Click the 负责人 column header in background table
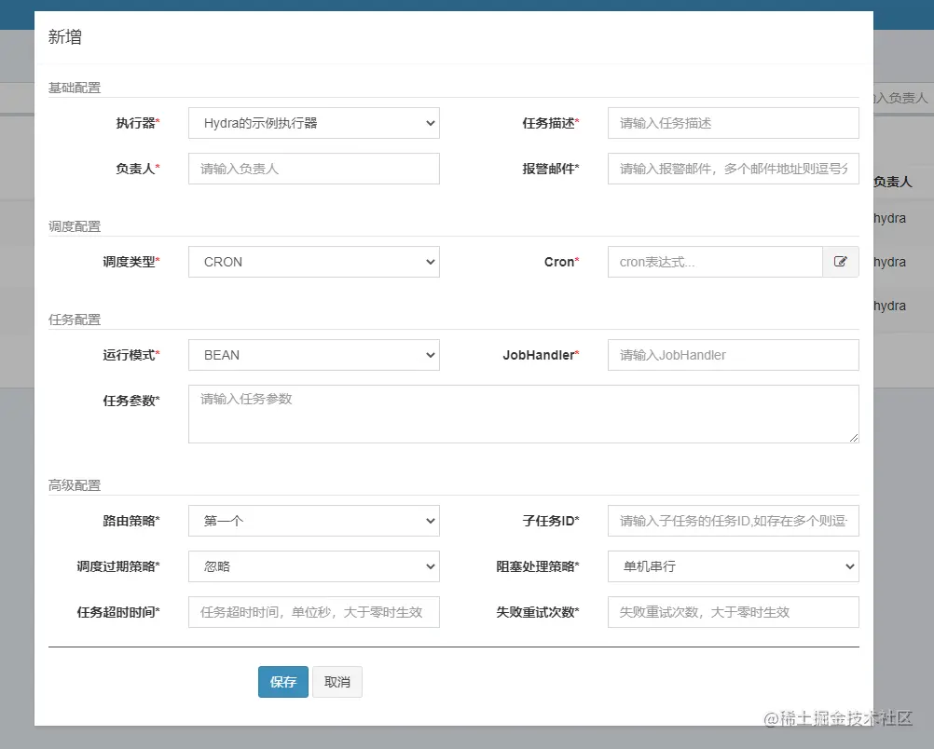 click(x=893, y=182)
